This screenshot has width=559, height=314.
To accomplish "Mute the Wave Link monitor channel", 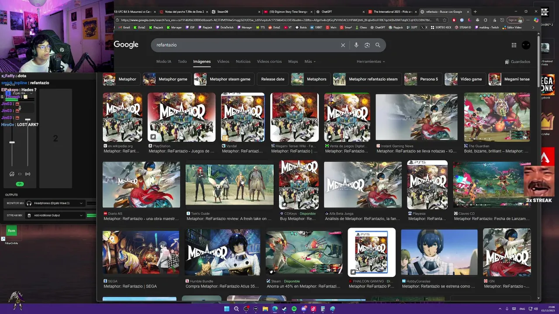I will click(x=12, y=174).
